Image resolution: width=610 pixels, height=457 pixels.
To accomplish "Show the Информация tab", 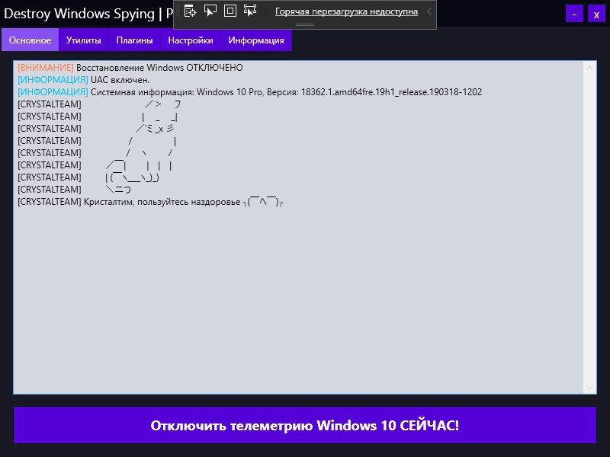I will pyautogui.click(x=256, y=40).
